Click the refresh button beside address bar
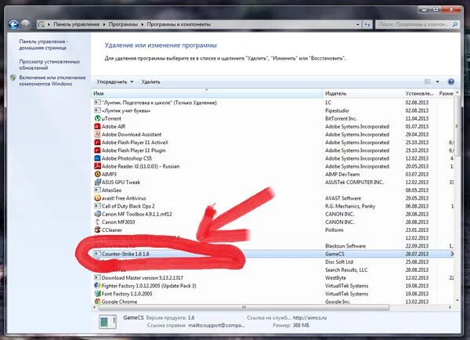470x340 pixels. pyautogui.click(x=367, y=24)
